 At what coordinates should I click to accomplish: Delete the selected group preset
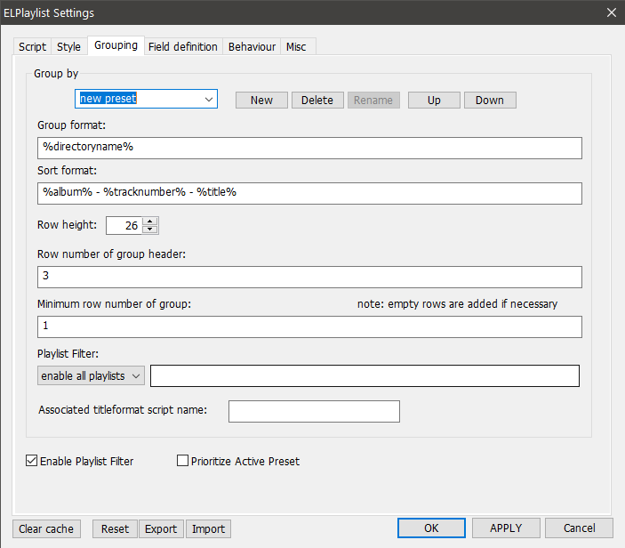click(317, 100)
